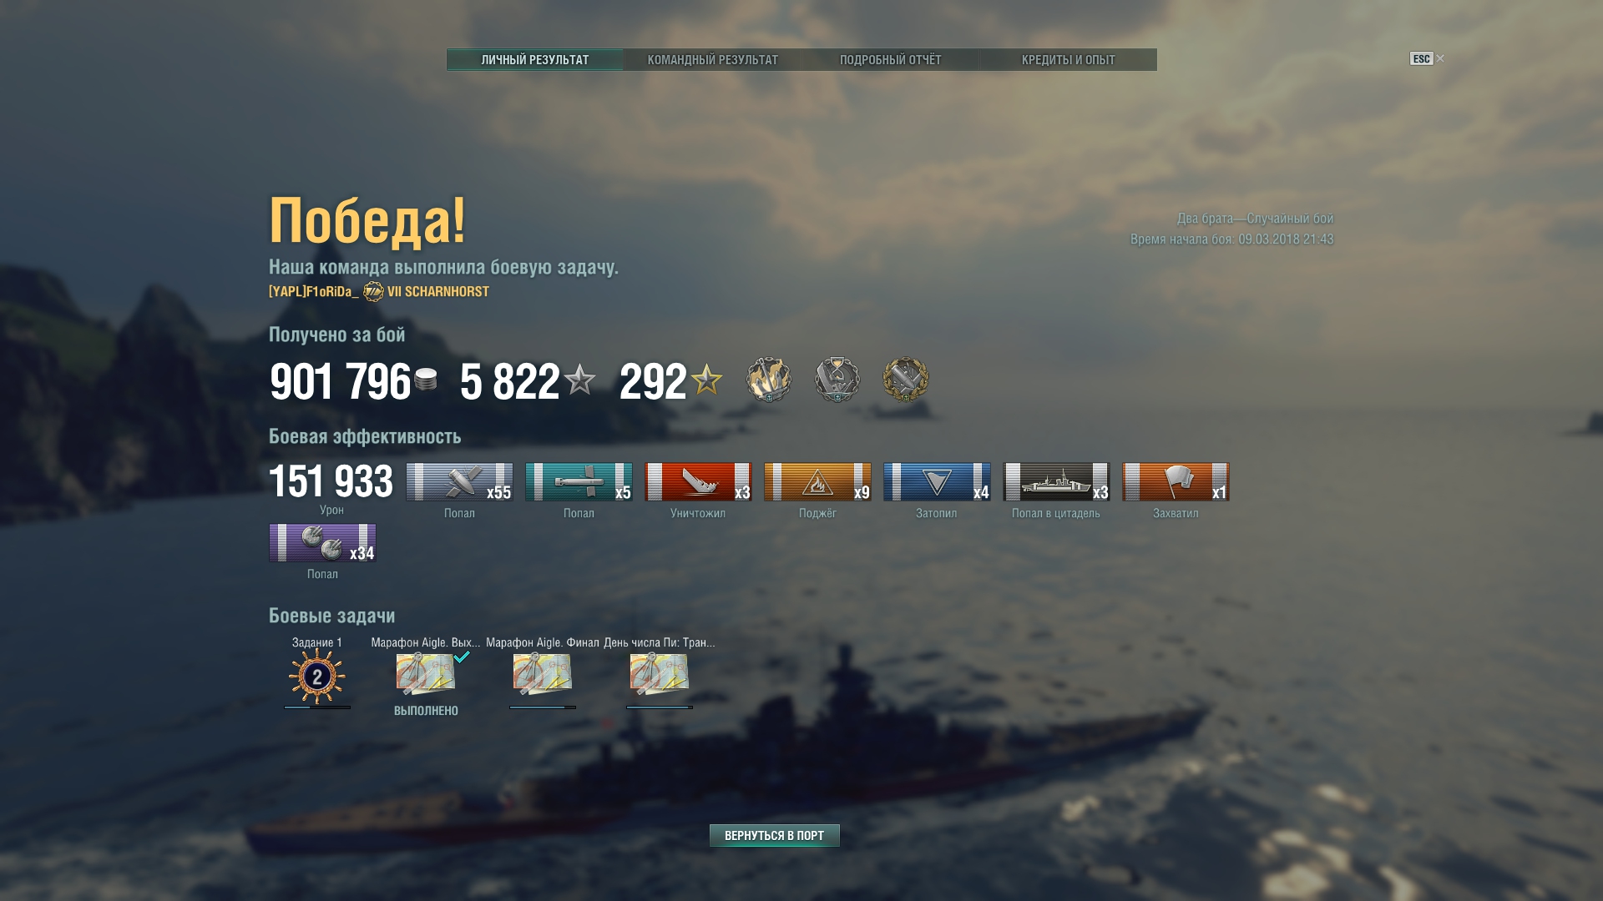The height and width of the screenshot is (901, 1603).
Task: Click the main battery hits ribbon x55
Action: 459,481
